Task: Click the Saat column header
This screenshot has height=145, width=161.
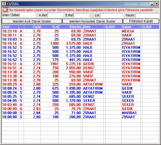Action: tap(10, 27)
